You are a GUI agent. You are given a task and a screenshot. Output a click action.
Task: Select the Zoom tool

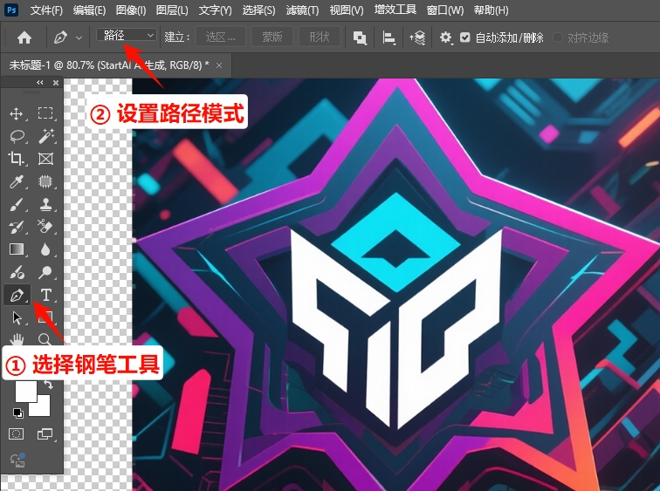[x=45, y=339]
